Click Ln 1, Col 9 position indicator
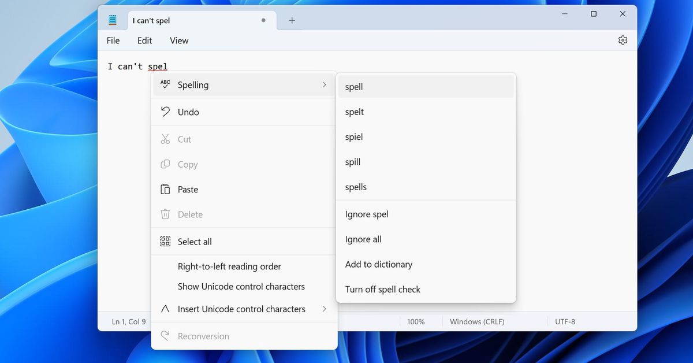This screenshot has height=363, width=693. point(129,321)
